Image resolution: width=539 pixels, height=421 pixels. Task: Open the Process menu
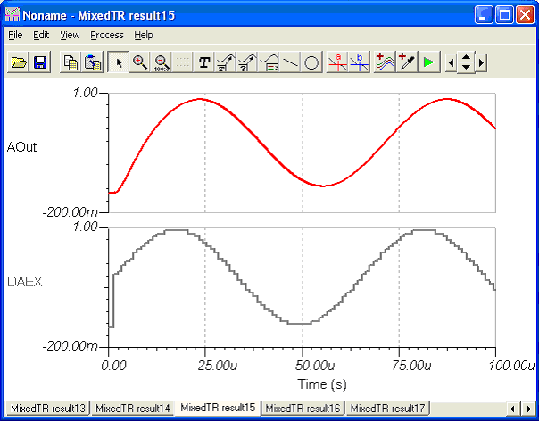[107, 35]
